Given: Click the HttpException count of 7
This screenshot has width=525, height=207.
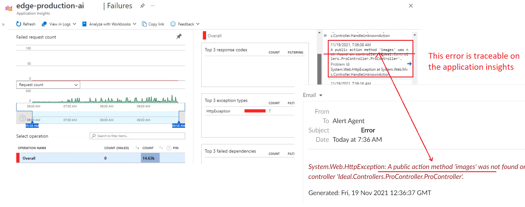Looking at the screenshot, I should click(270, 111).
